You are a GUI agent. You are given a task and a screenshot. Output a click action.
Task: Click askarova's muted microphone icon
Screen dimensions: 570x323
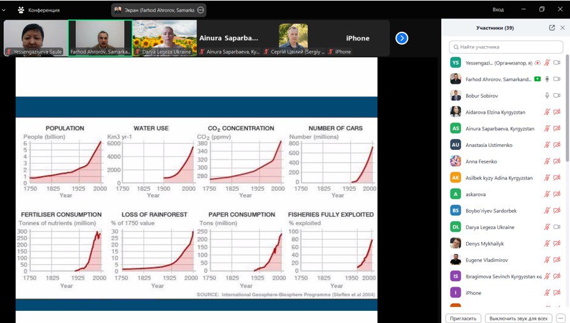click(547, 194)
